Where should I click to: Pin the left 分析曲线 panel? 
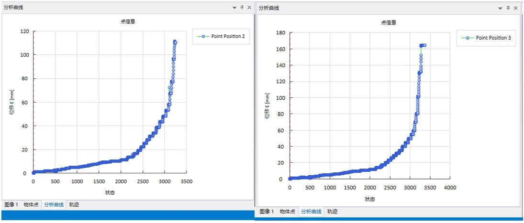[x=242, y=8]
